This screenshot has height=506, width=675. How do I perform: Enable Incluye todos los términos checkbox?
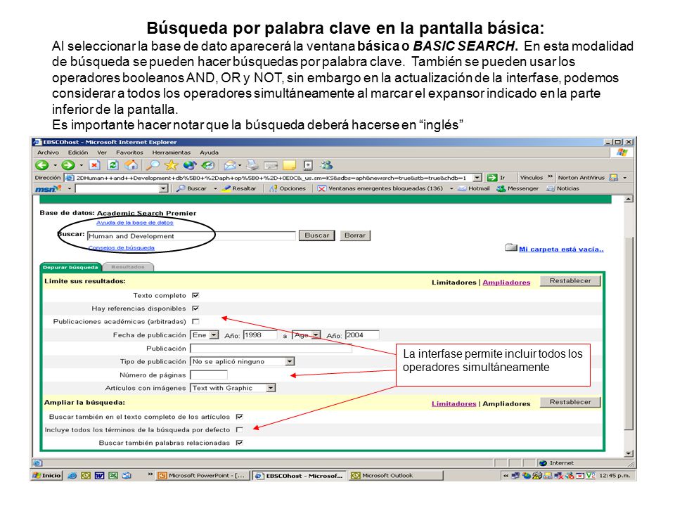240,429
